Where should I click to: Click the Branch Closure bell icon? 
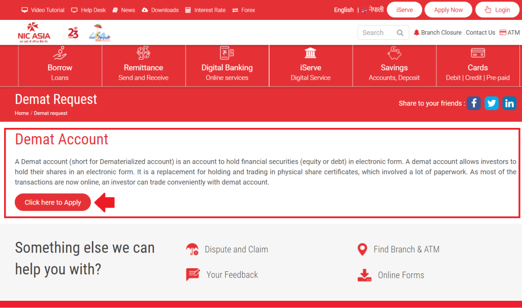pos(416,33)
